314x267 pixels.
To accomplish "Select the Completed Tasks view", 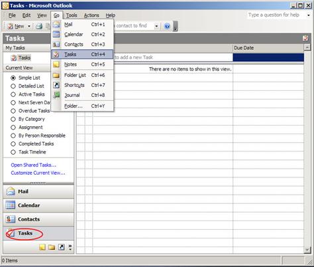I will [x=13, y=144].
